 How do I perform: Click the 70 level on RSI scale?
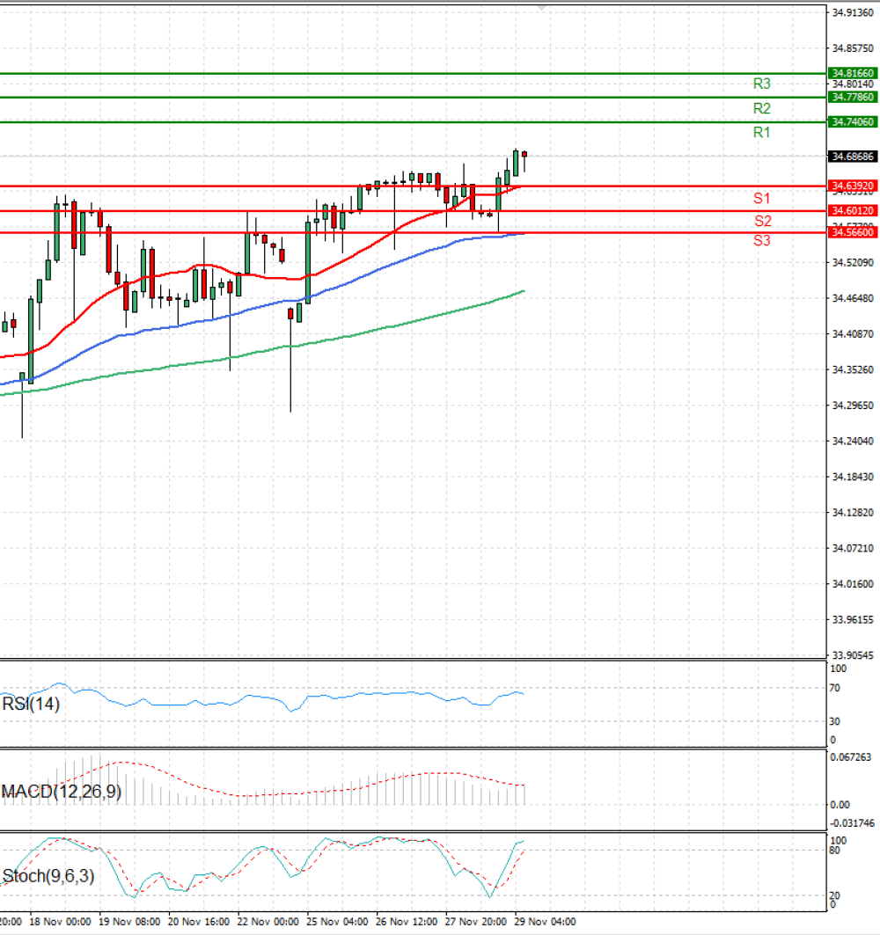click(x=834, y=688)
